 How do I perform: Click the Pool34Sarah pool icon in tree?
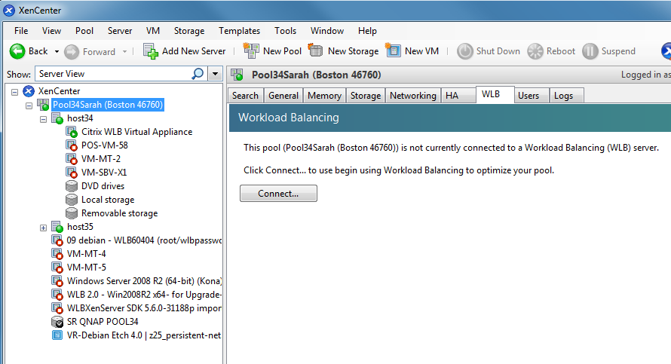click(43, 105)
